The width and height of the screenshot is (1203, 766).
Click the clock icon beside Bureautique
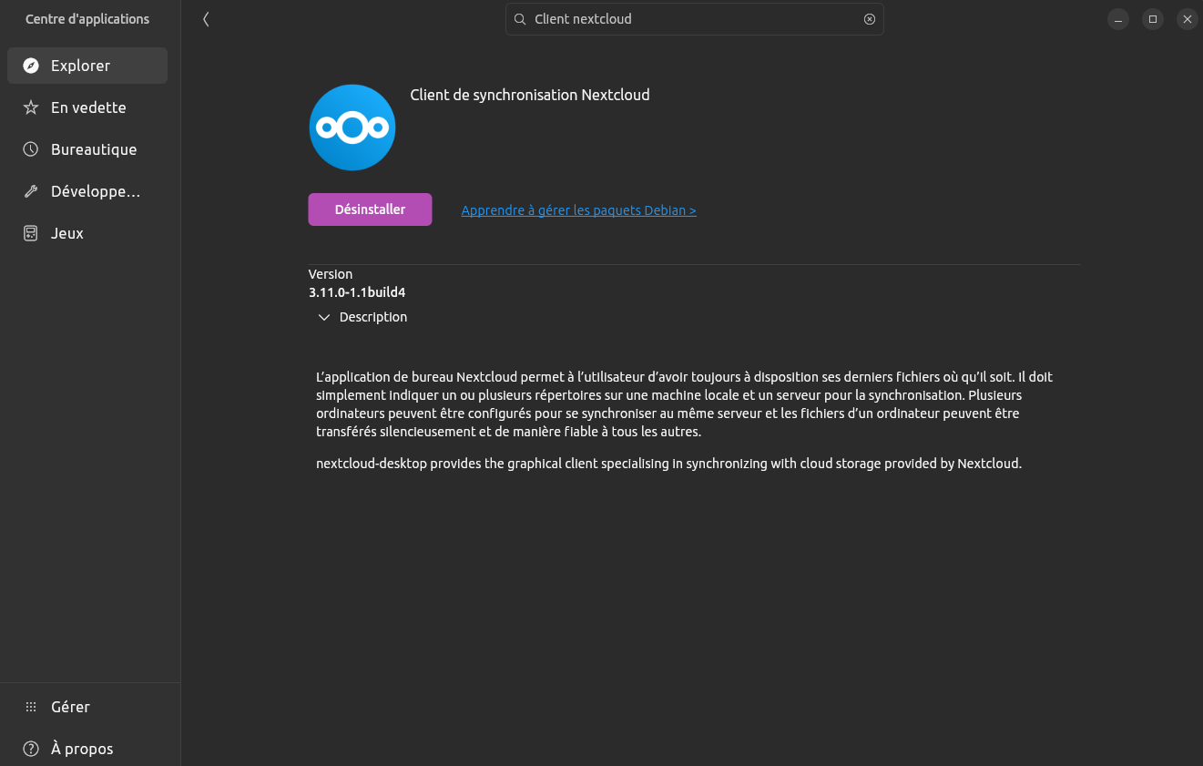coord(31,149)
